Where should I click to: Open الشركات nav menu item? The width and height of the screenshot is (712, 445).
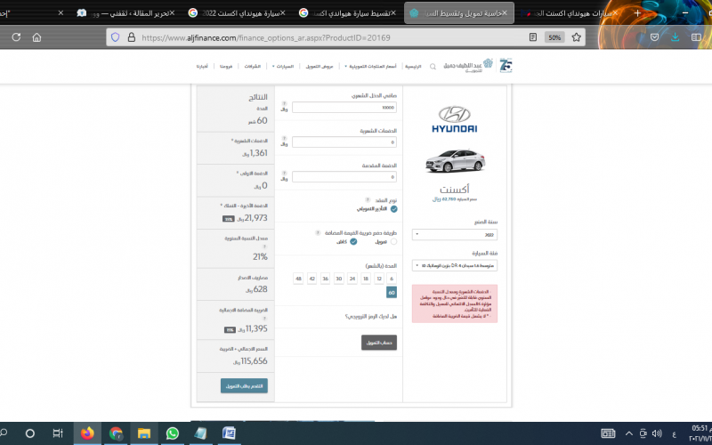coord(253,66)
